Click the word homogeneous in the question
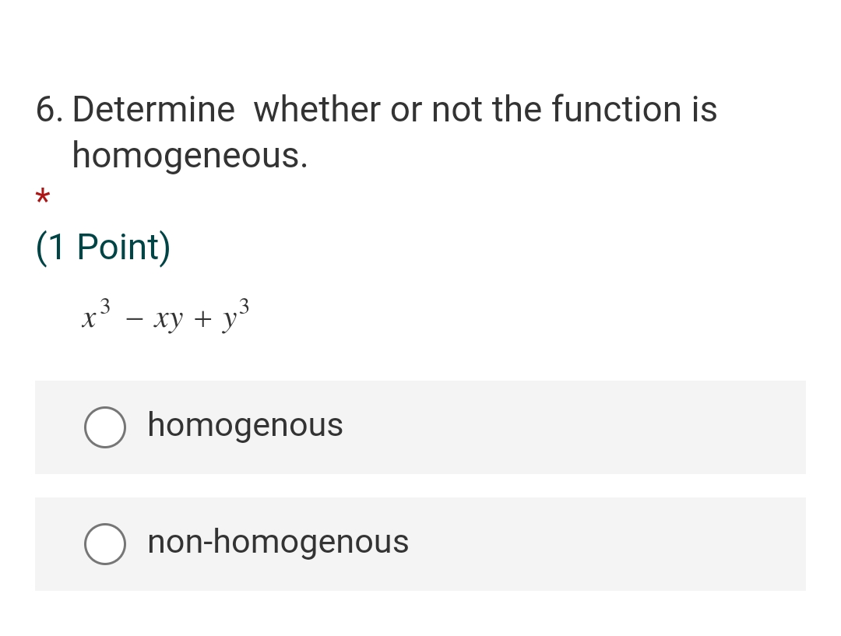This screenshot has width=841, height=636. (x=189, y=156)
